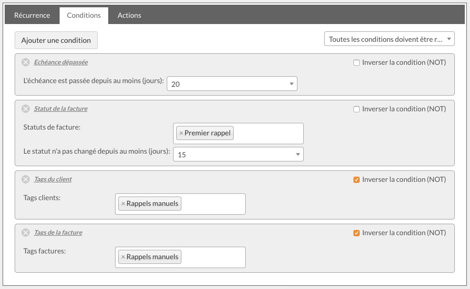Uncheck Inverser la condition for Tags de la facture

click(357, 233)
